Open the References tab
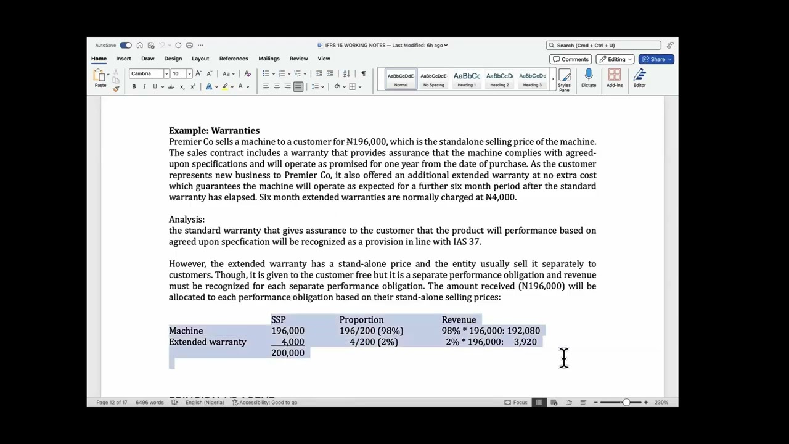The image size is (789, 444). point(234,59)
